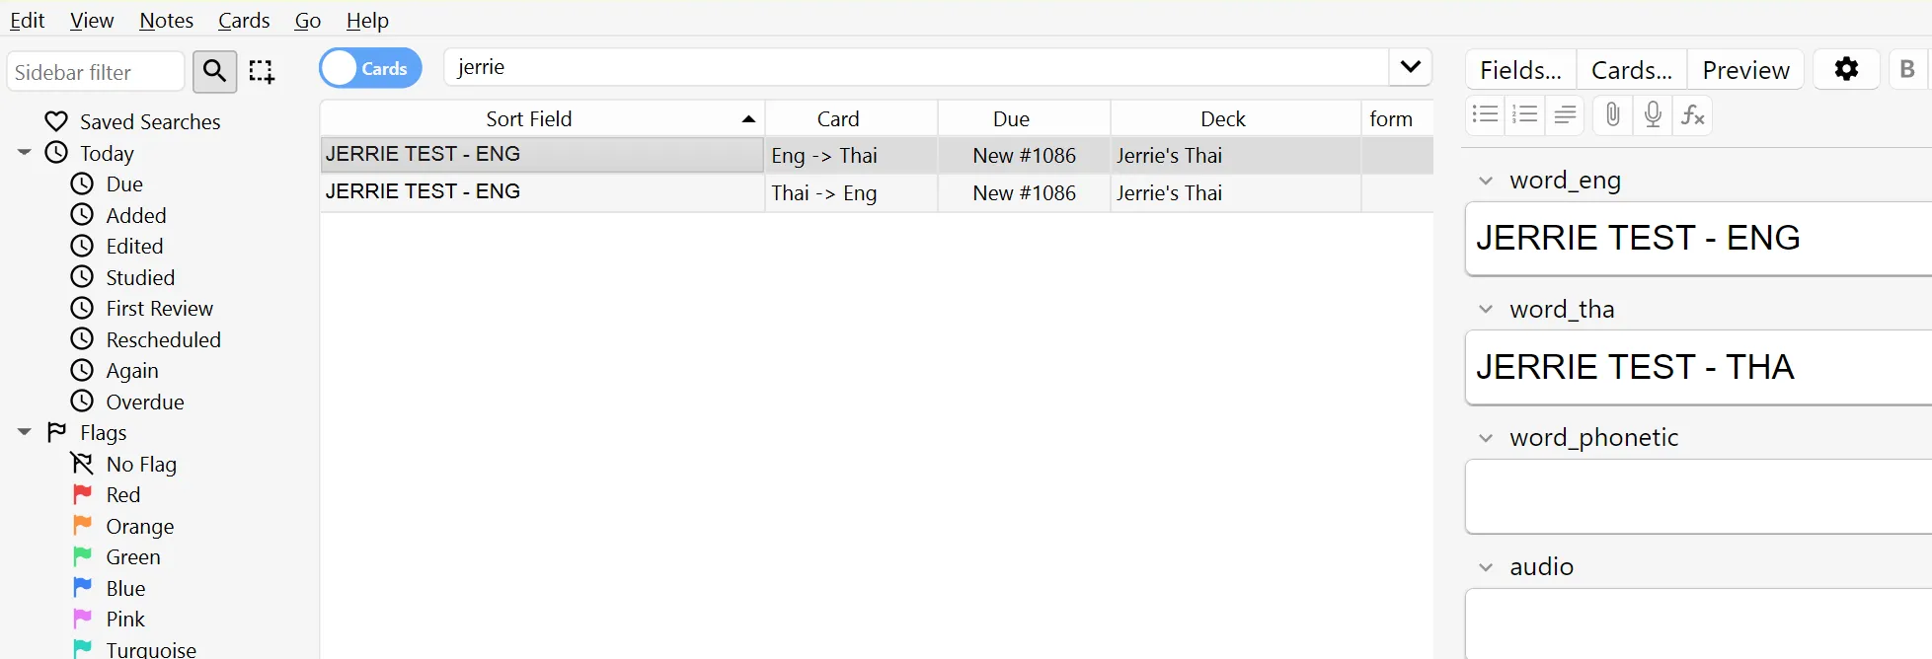Open the Cards menu in menu bar
This screenshot has height=659, width=1932.
pos(244,20)
